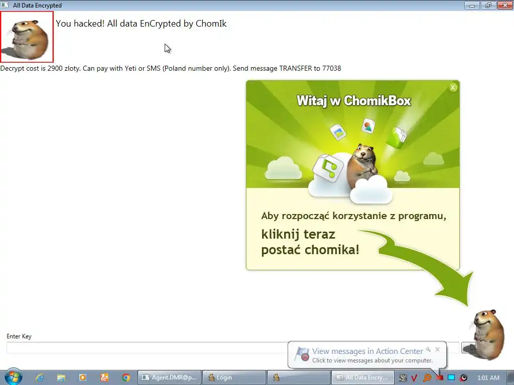Click the red flag Action Center tray icon
This screenshot has height=385, width=514.
click(439, 378)
